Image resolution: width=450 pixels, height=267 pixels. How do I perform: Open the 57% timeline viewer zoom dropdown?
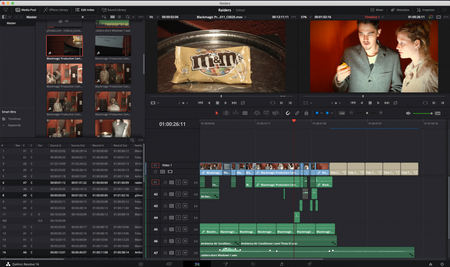click(306, 17)
